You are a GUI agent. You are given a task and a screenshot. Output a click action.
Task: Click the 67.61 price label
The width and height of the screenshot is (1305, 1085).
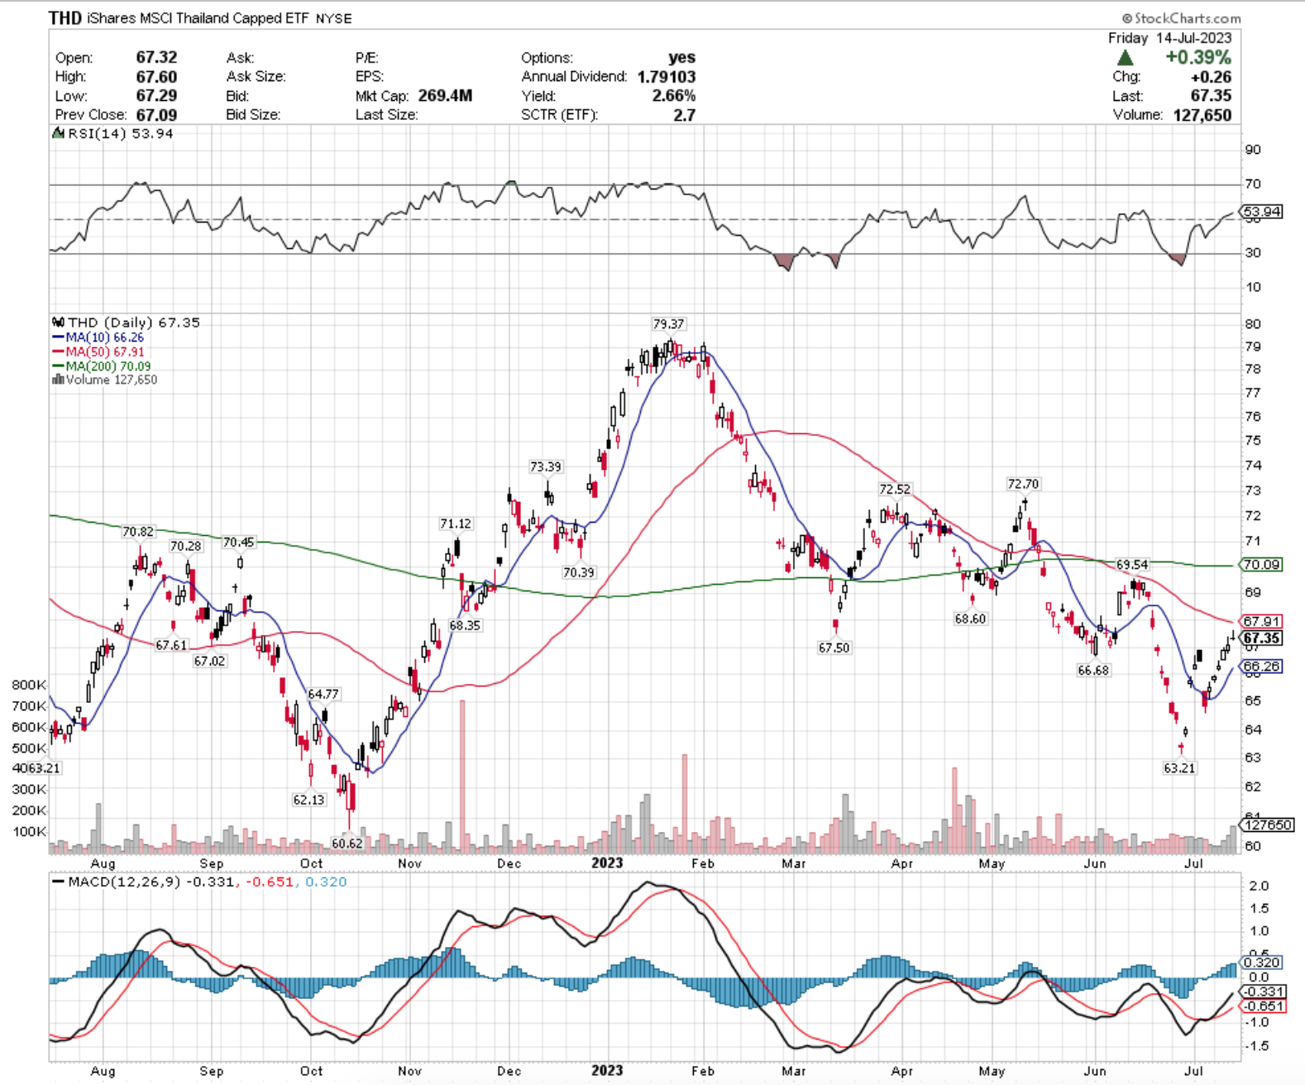click(x=171, y=645)
